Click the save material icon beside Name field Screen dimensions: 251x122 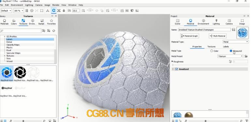click(233, 30)
